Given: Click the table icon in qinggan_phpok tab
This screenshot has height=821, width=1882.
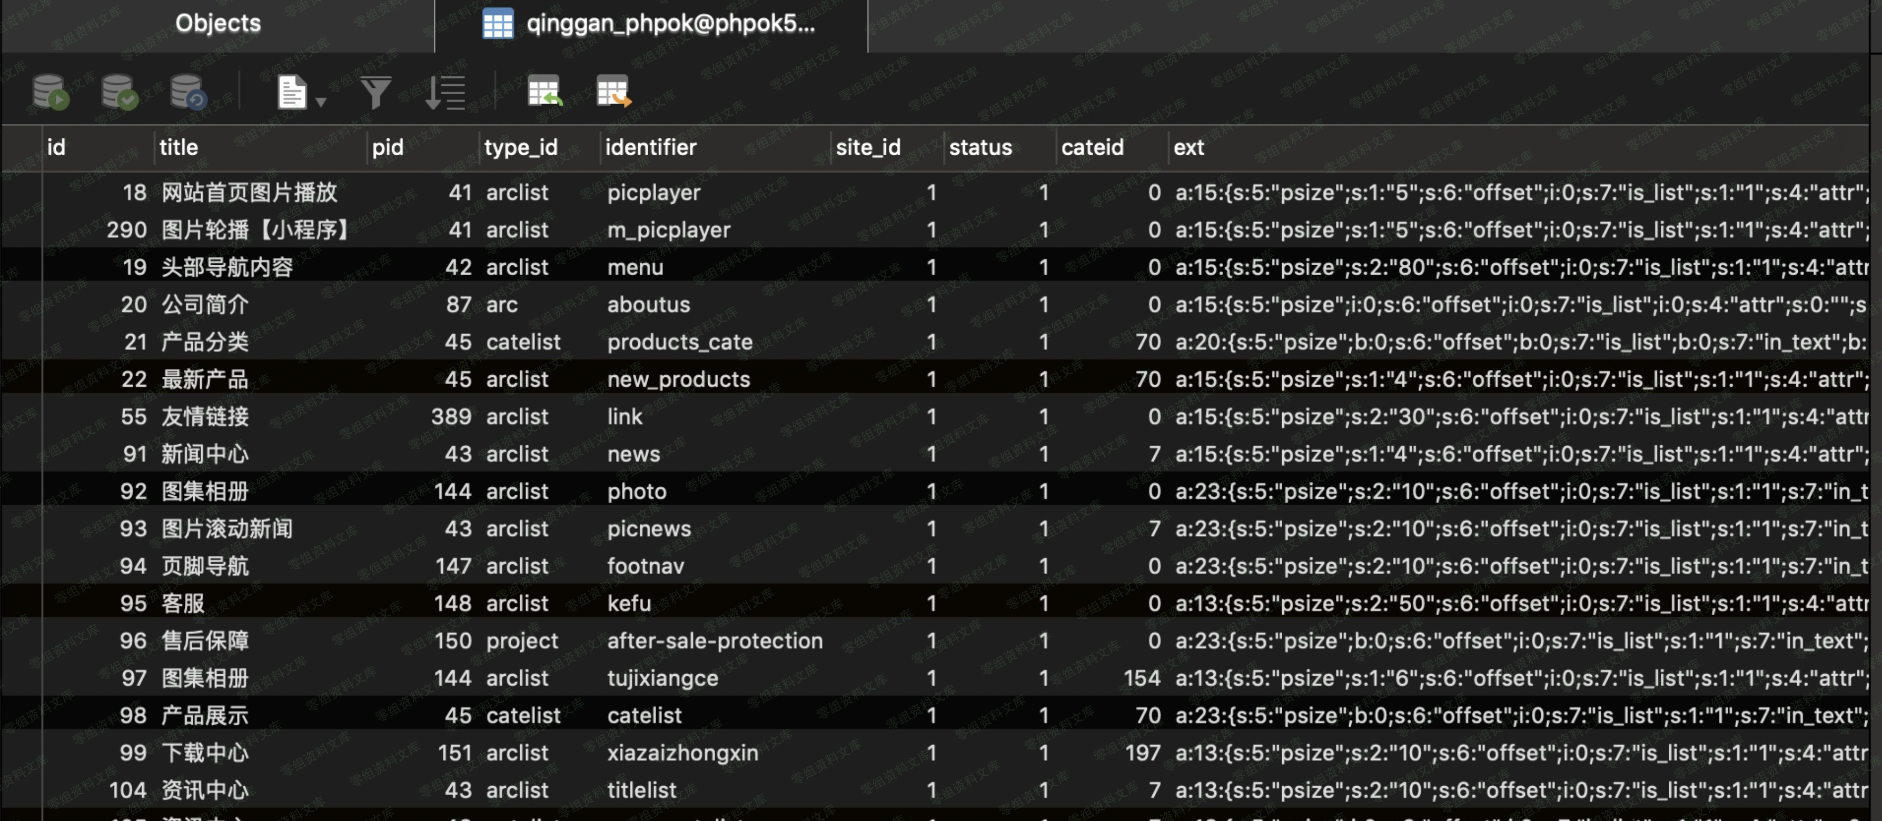Looking at the screenshot, I should (x=498, y=24).
